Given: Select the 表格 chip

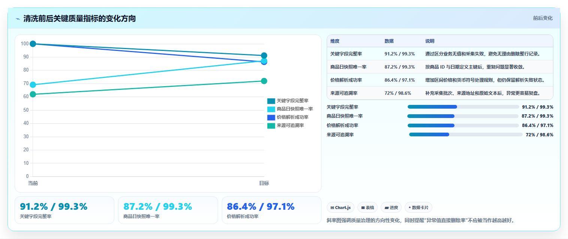Looking at the screenshot, I should [x=368, y=208].
